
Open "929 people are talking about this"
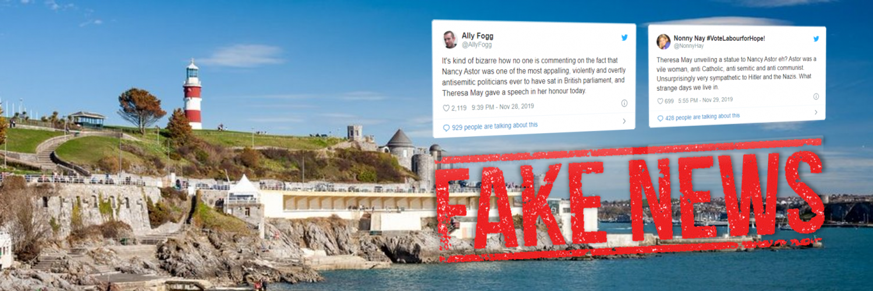(x=495, y=126)
